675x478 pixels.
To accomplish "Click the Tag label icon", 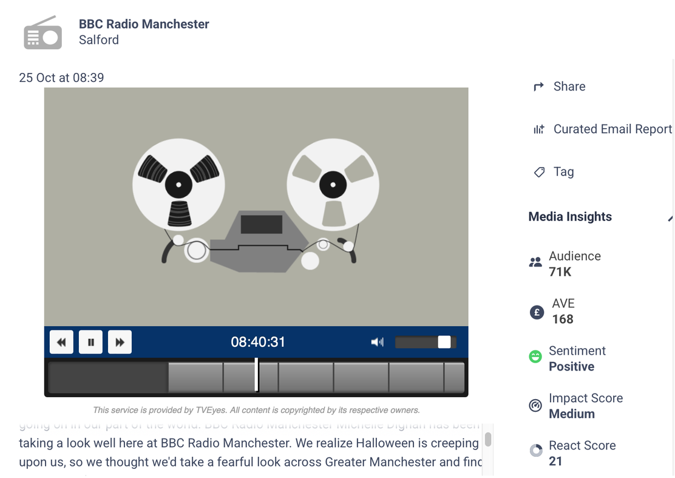I will click(539, 172).
